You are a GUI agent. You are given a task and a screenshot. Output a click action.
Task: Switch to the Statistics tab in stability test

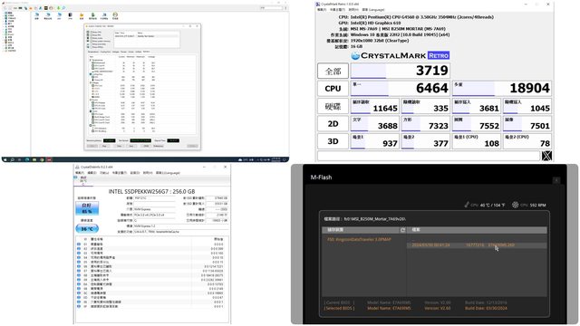(x=146, y=52)
